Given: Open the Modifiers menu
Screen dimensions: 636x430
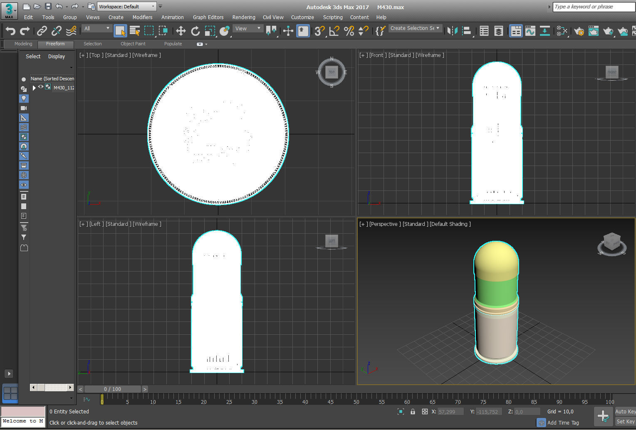Looking at the screenshot, I should pyautogui.click(x=142, y=17).
